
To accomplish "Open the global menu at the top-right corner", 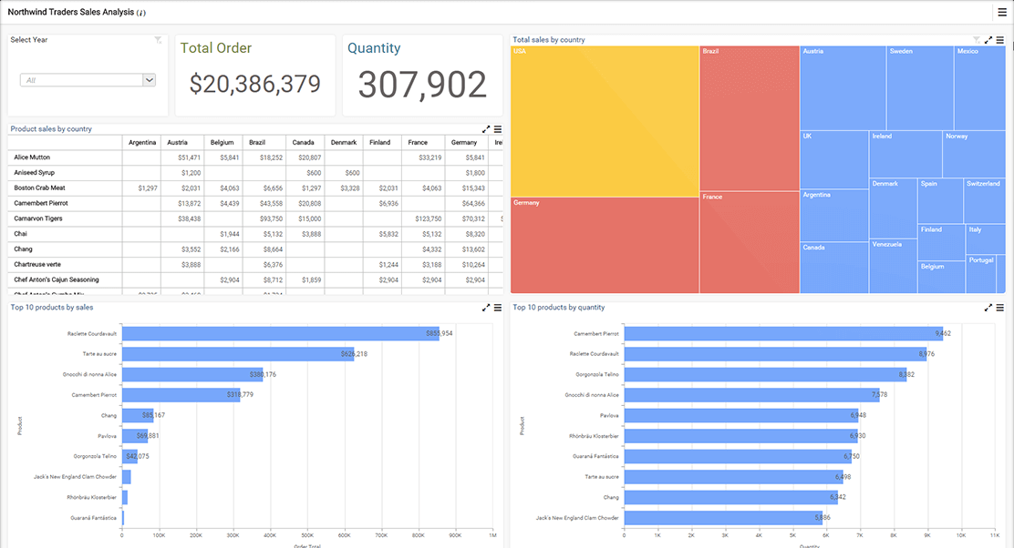I will 1001,13.
